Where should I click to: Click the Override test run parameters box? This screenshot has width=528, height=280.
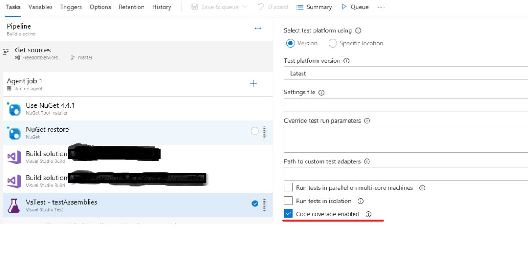tap(406, 139)
